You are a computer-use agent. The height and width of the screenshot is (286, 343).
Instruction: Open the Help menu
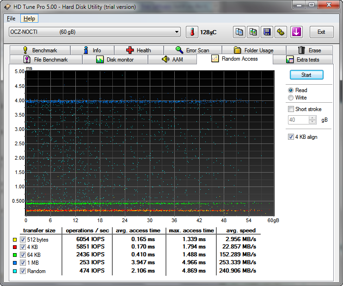tap(29, 19)
